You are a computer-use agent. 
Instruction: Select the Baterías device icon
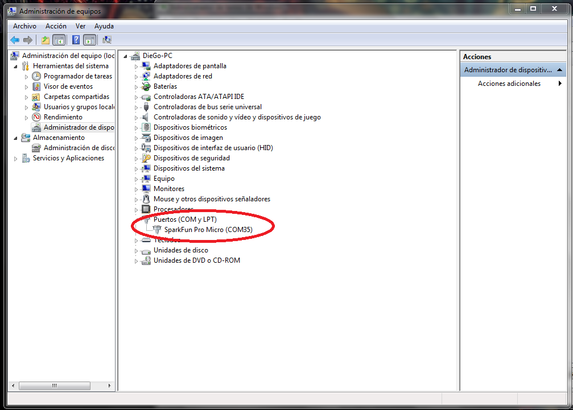coord(146,86)
